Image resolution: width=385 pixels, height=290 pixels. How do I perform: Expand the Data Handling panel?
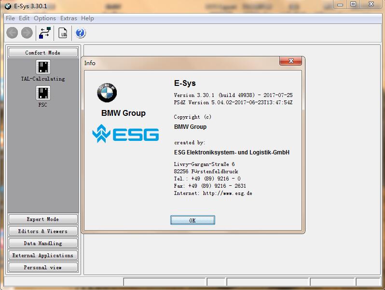tap(43, 243)
